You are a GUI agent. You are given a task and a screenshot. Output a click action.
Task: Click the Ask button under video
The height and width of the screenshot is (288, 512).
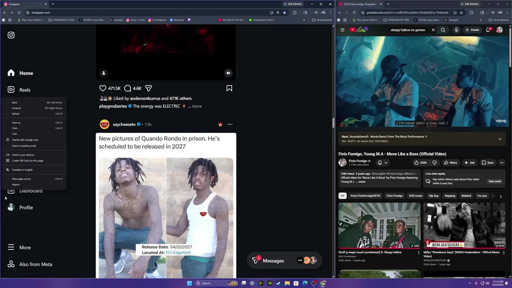click(470, 163)
